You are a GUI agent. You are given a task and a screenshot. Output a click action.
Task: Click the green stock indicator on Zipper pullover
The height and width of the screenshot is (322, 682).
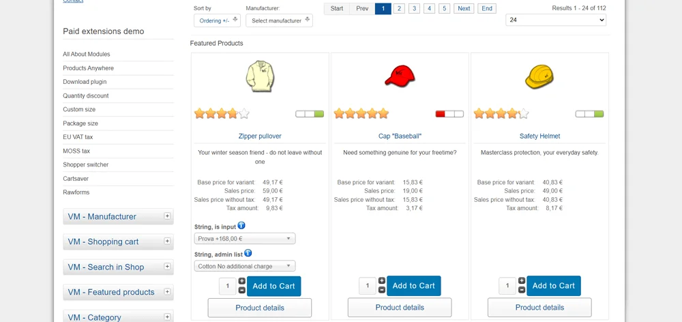click(x=310, y=114)
